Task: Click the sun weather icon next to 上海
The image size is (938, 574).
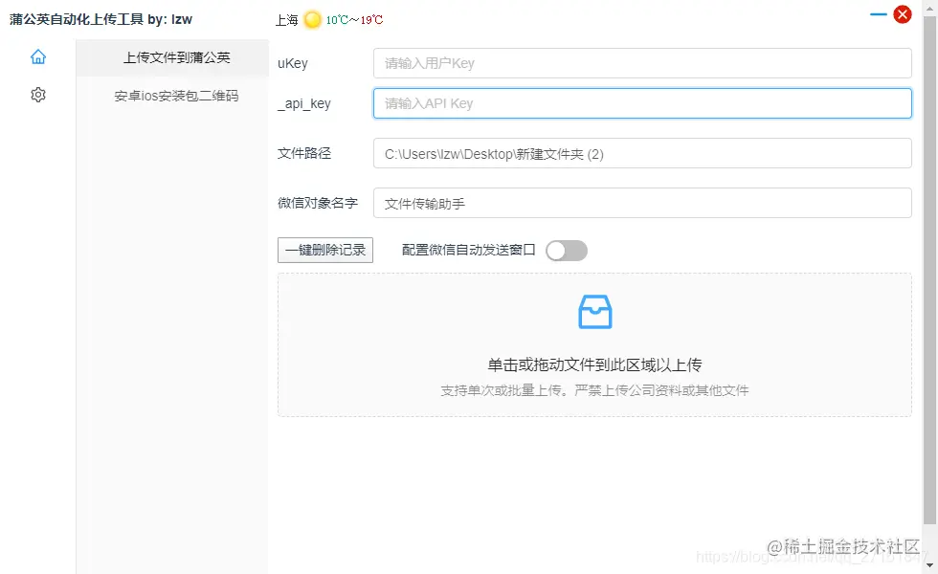Action: [312, 17]
